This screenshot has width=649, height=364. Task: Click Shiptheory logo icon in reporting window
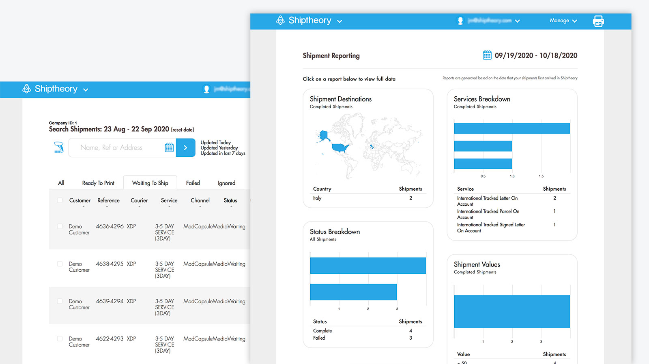pyautogui.click(x=280, y=20)
